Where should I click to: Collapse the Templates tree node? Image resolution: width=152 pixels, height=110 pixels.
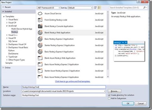click(x=4, y=17)
